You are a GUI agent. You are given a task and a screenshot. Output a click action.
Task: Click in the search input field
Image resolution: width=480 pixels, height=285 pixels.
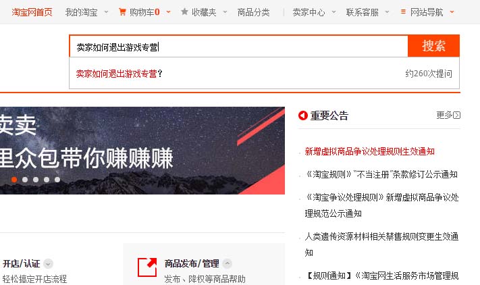point(239,47)
